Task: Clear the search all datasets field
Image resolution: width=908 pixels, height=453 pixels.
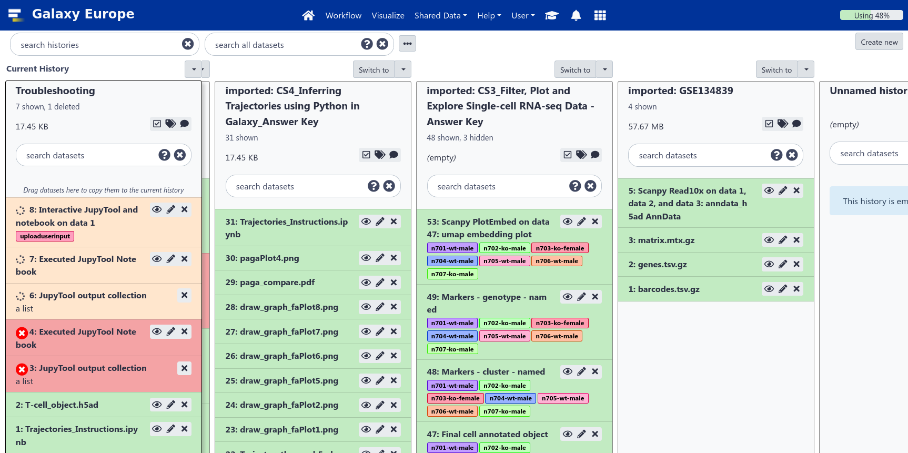Action: point(382,44)
